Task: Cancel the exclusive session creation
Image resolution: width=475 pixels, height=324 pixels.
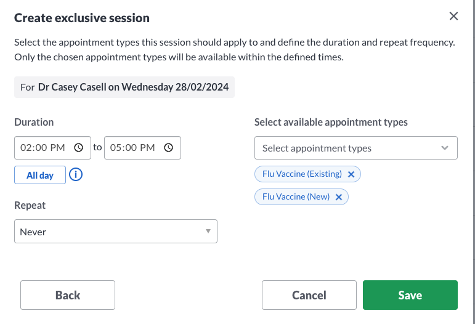Action: [x=309, y=295]
